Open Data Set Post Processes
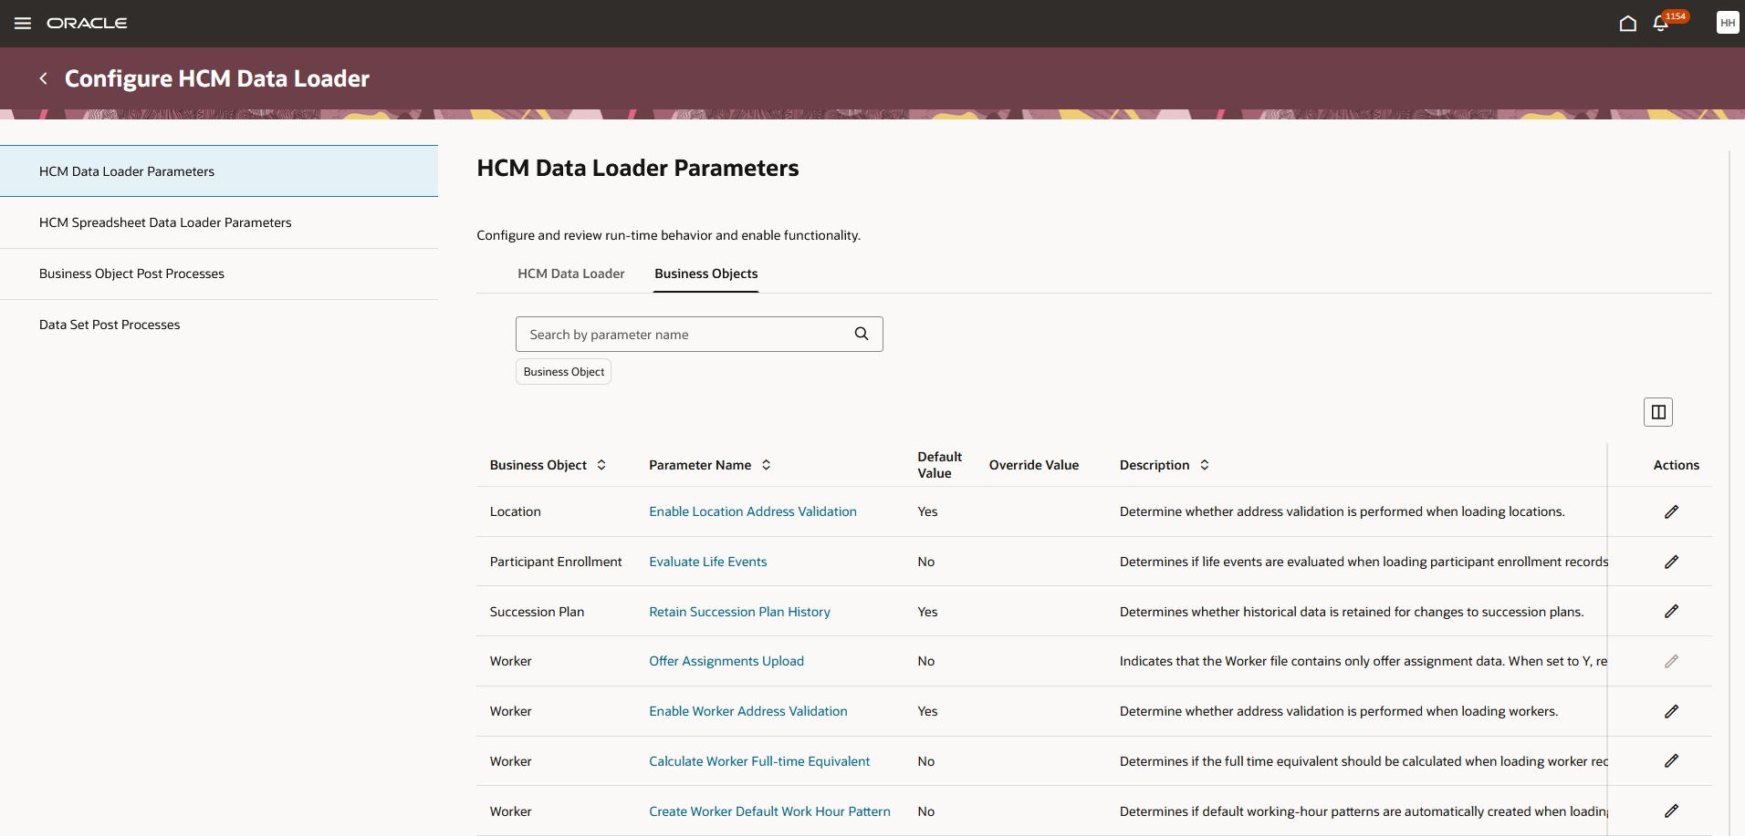Screen dimensions: 1745x836 pos(219,325)
